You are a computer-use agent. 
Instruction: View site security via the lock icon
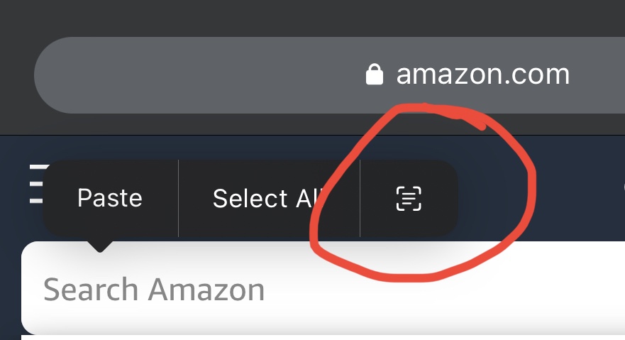pyautogui.click(x=374, y=74)
